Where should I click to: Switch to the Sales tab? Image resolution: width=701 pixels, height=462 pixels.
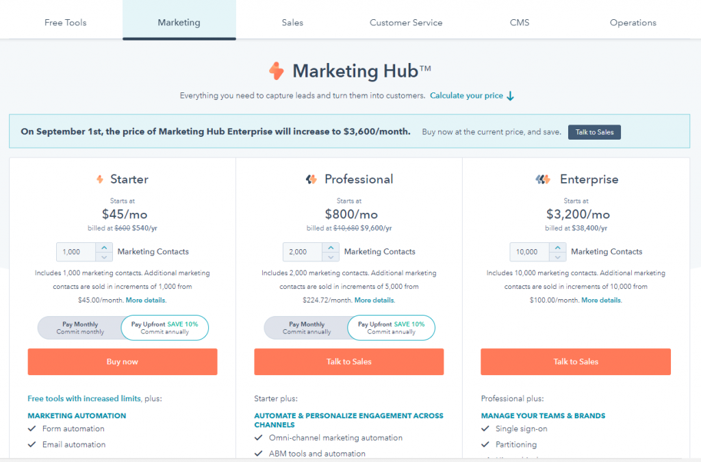point(292,23)
